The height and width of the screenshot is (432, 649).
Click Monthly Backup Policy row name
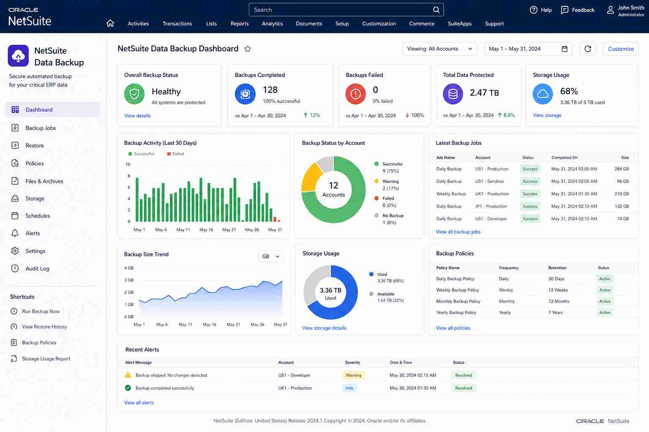[458, 301]
